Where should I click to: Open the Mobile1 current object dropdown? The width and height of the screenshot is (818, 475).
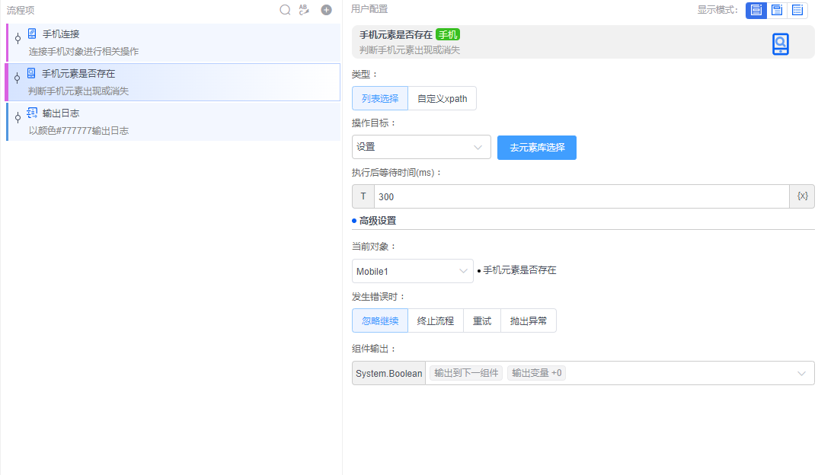click(412, 271)
